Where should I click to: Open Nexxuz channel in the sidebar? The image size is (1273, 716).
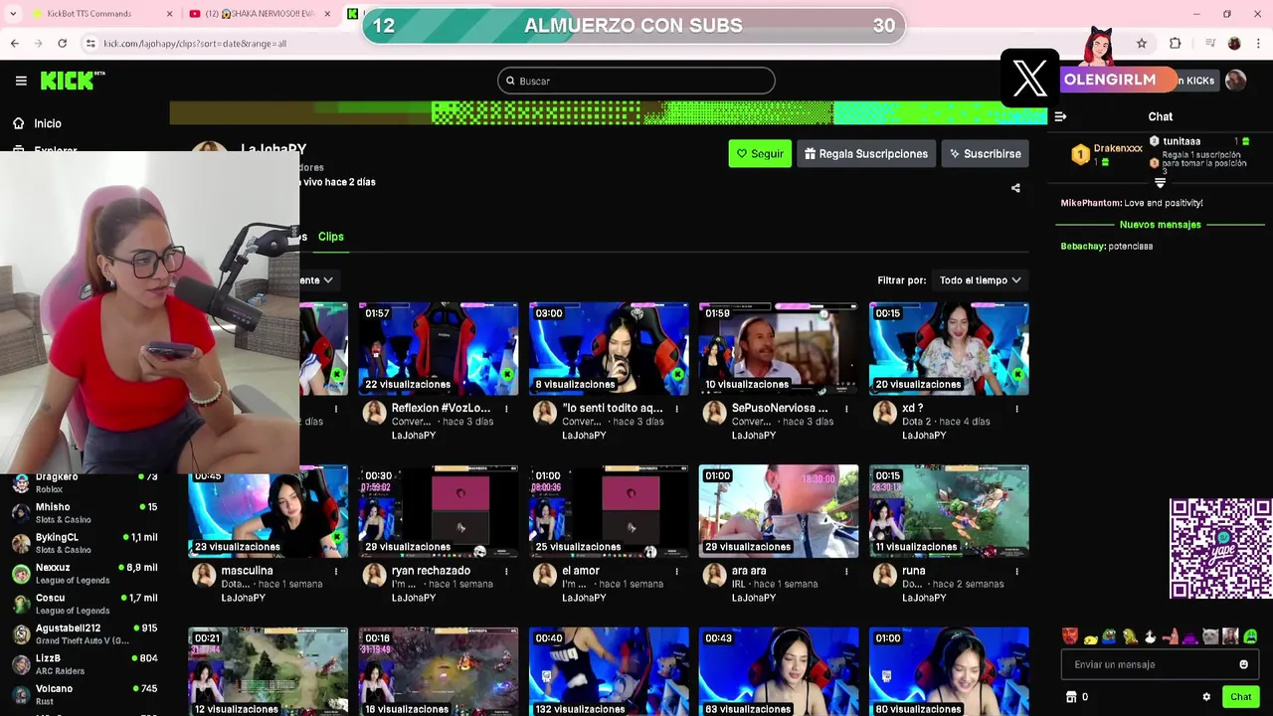85,573
